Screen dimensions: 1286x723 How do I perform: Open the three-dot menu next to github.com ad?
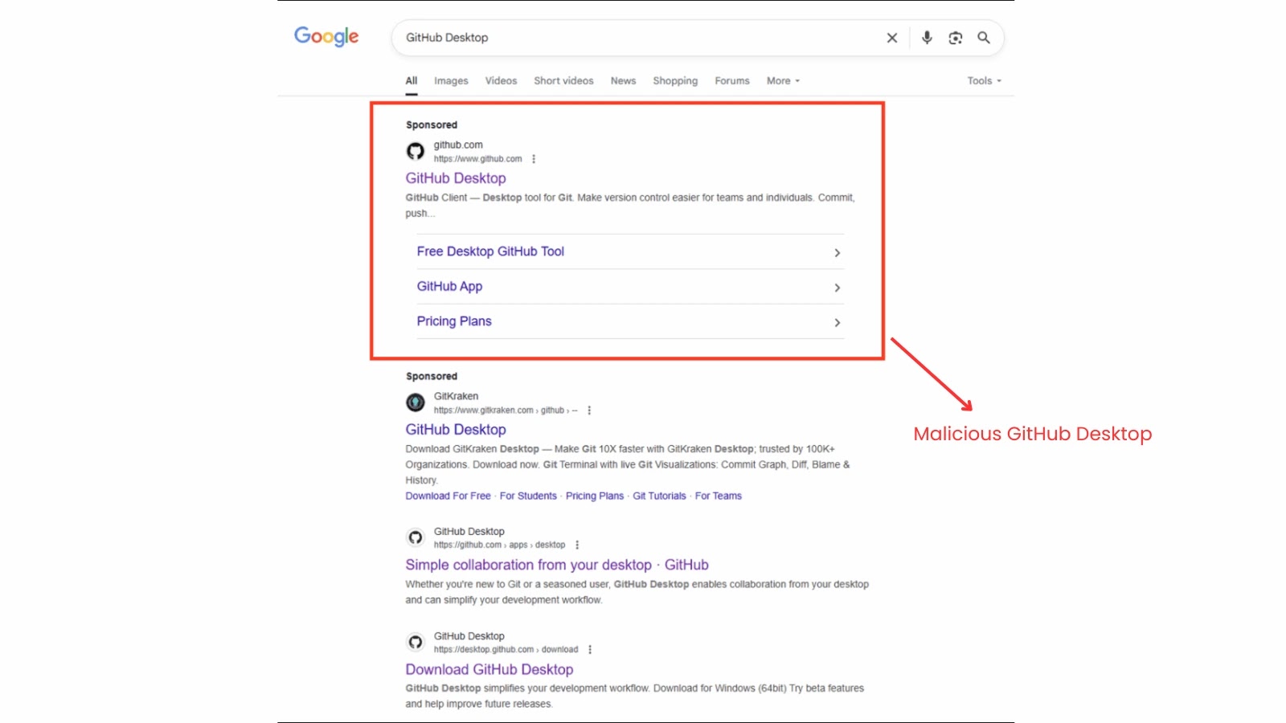point(534,158)
